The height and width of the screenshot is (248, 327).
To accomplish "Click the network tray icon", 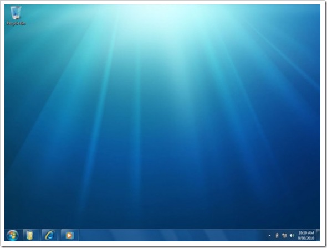I will coord(284,235).
